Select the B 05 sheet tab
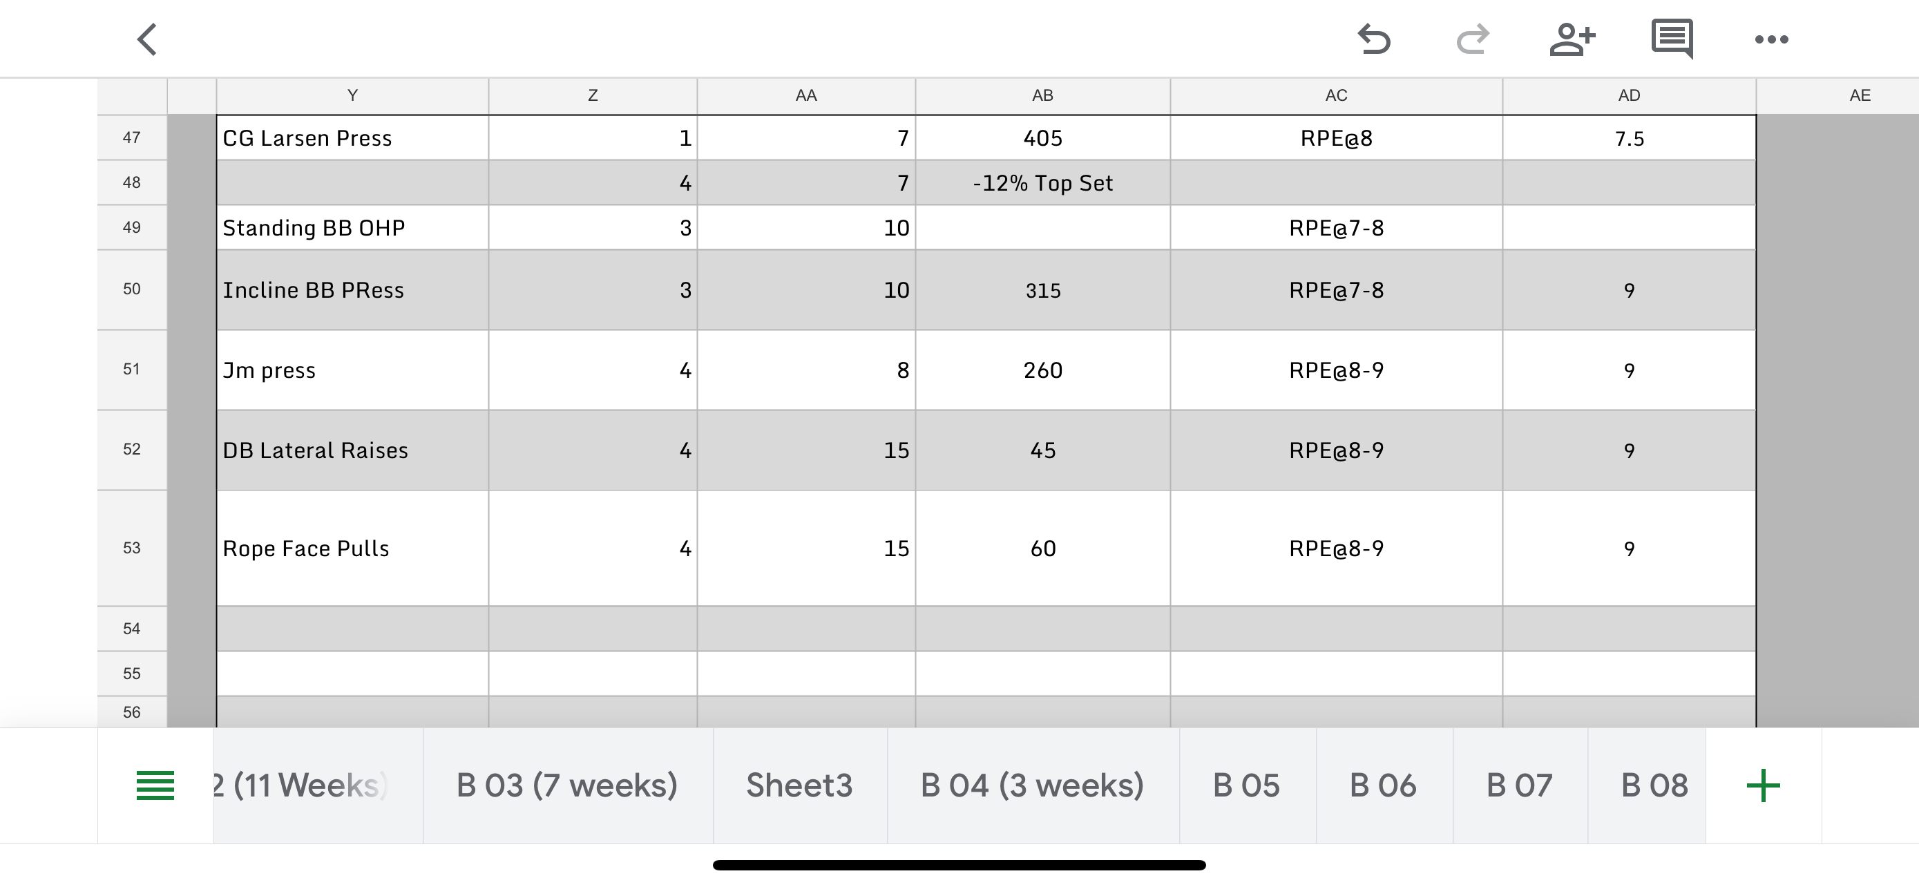Screen dimensions: 1919x887 point(1246,785)
